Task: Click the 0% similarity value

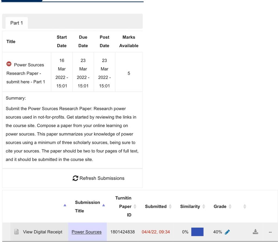Action: (185, 232)
